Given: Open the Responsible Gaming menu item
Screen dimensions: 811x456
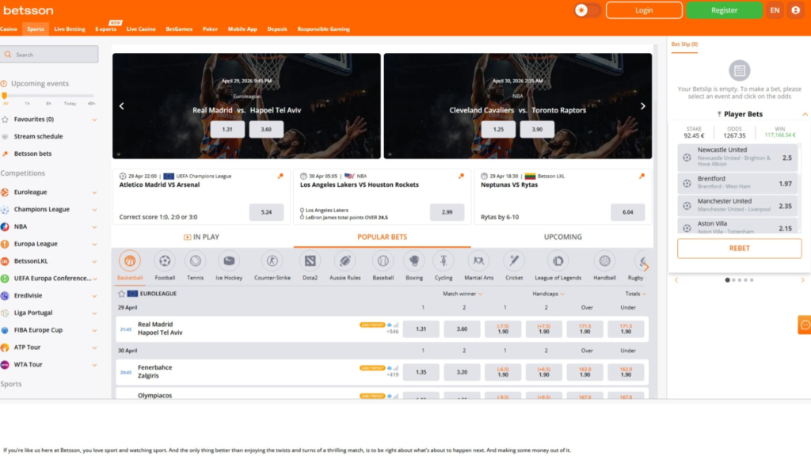Looking at the screenshot, I should (323, 29).
